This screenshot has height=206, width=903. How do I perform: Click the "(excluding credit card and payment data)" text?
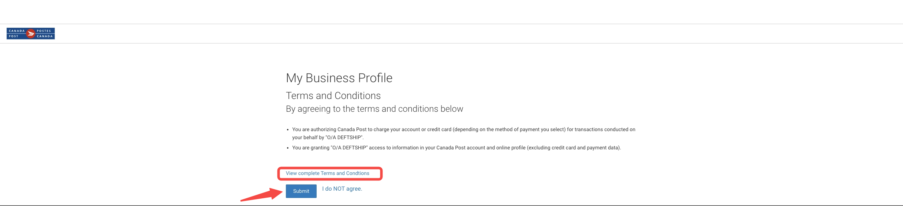(574, 148)
